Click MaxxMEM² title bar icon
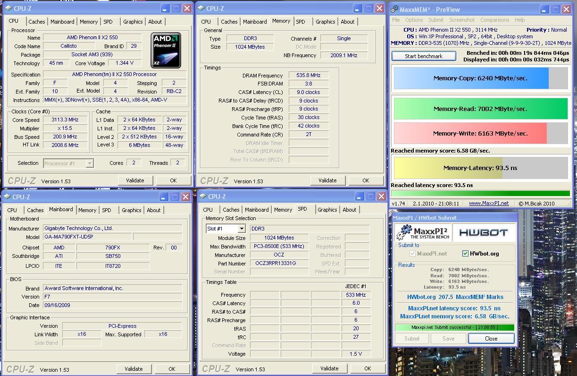This screenshot has width=577, height=376. (x=395, y=9)
